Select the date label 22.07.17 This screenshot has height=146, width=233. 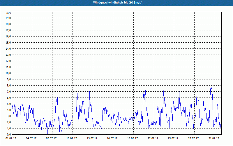(x=153, y=138)
